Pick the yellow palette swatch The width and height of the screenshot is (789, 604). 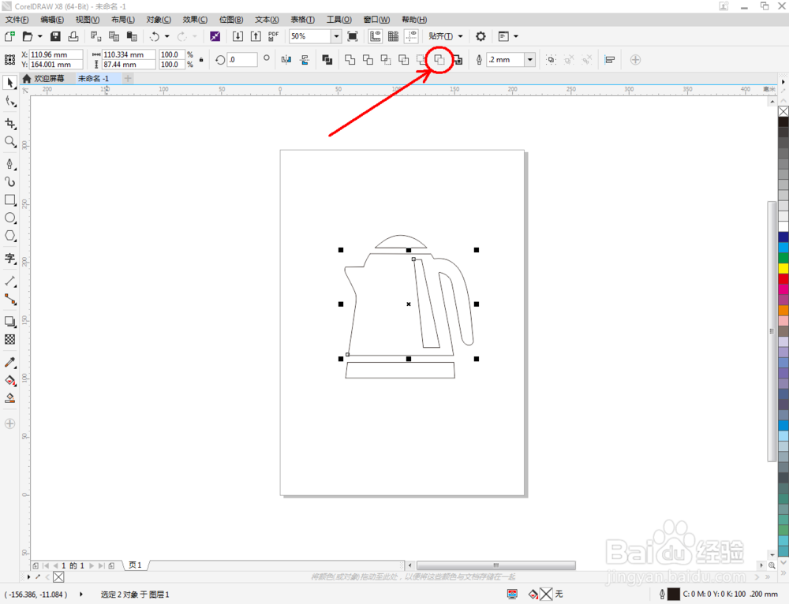[x=783, y=268]
